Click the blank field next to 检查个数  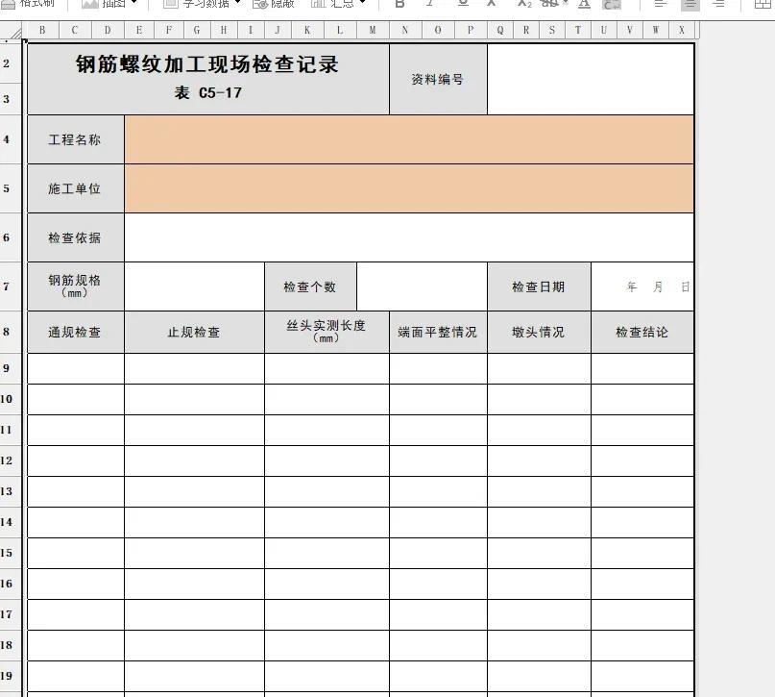pos(423,286)
